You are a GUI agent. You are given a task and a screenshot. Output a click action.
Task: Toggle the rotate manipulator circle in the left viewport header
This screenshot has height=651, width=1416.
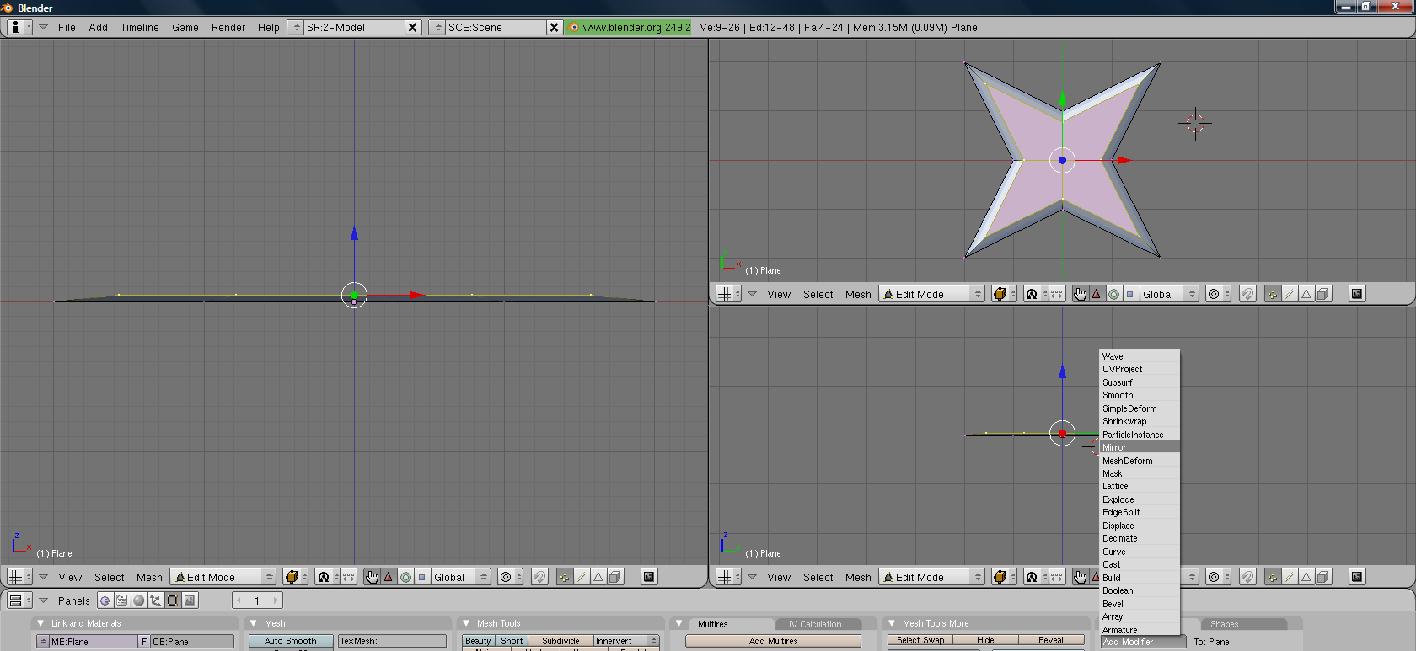[x=405, y=577]
